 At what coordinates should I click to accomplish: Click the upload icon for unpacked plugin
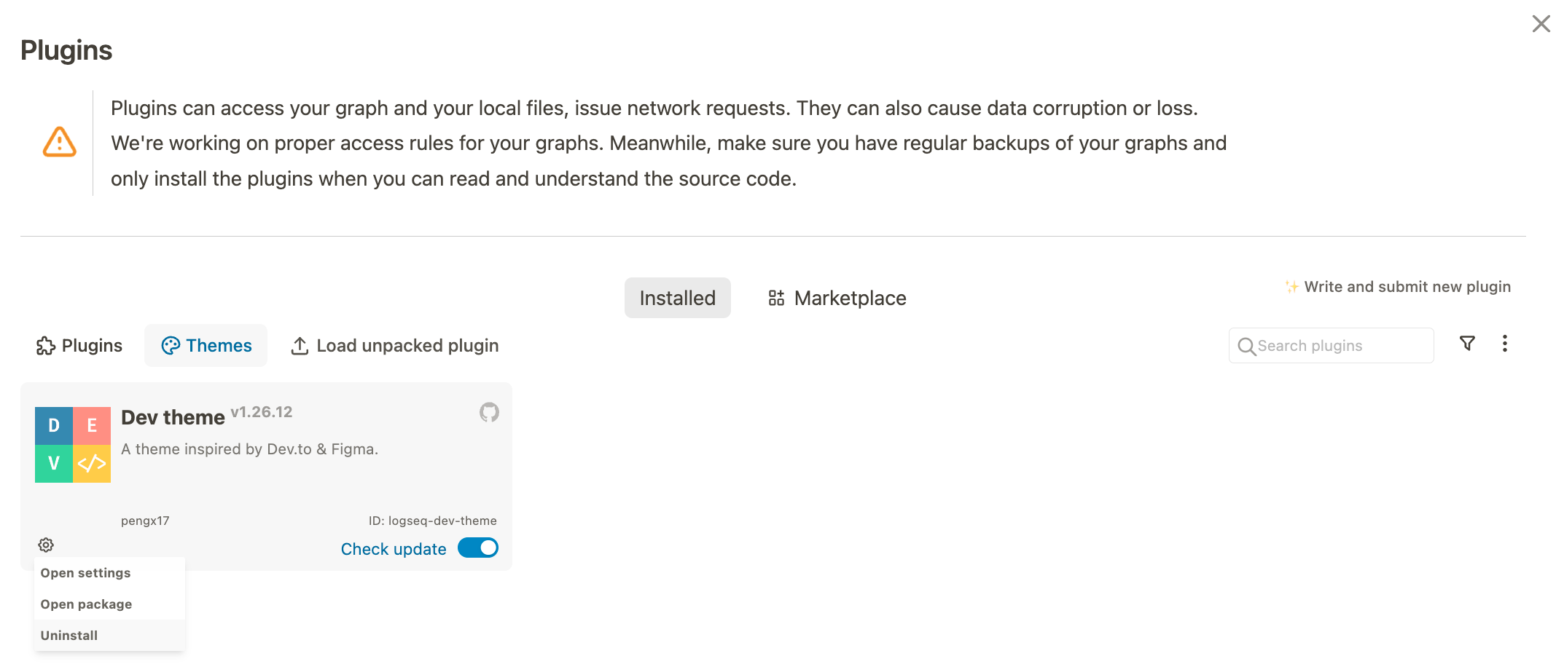click(300, 346)
